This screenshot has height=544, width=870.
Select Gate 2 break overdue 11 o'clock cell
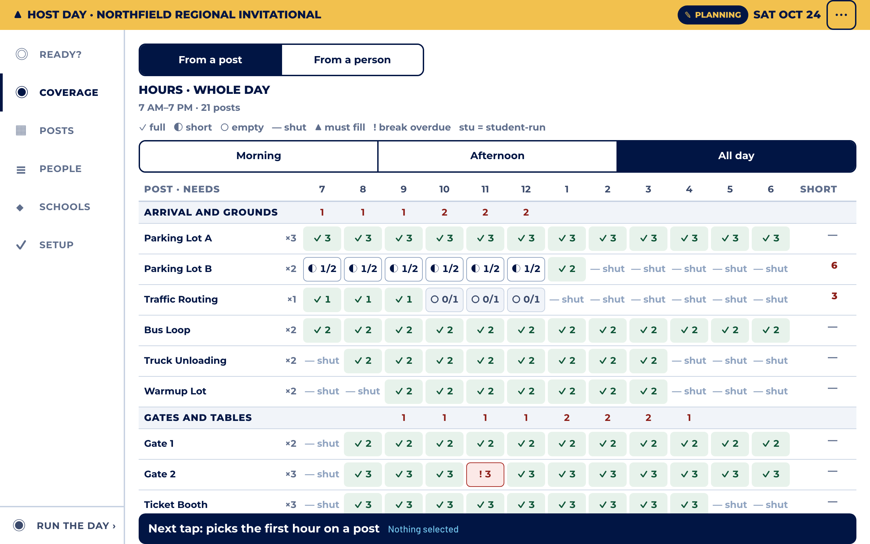tap(485, 474)
